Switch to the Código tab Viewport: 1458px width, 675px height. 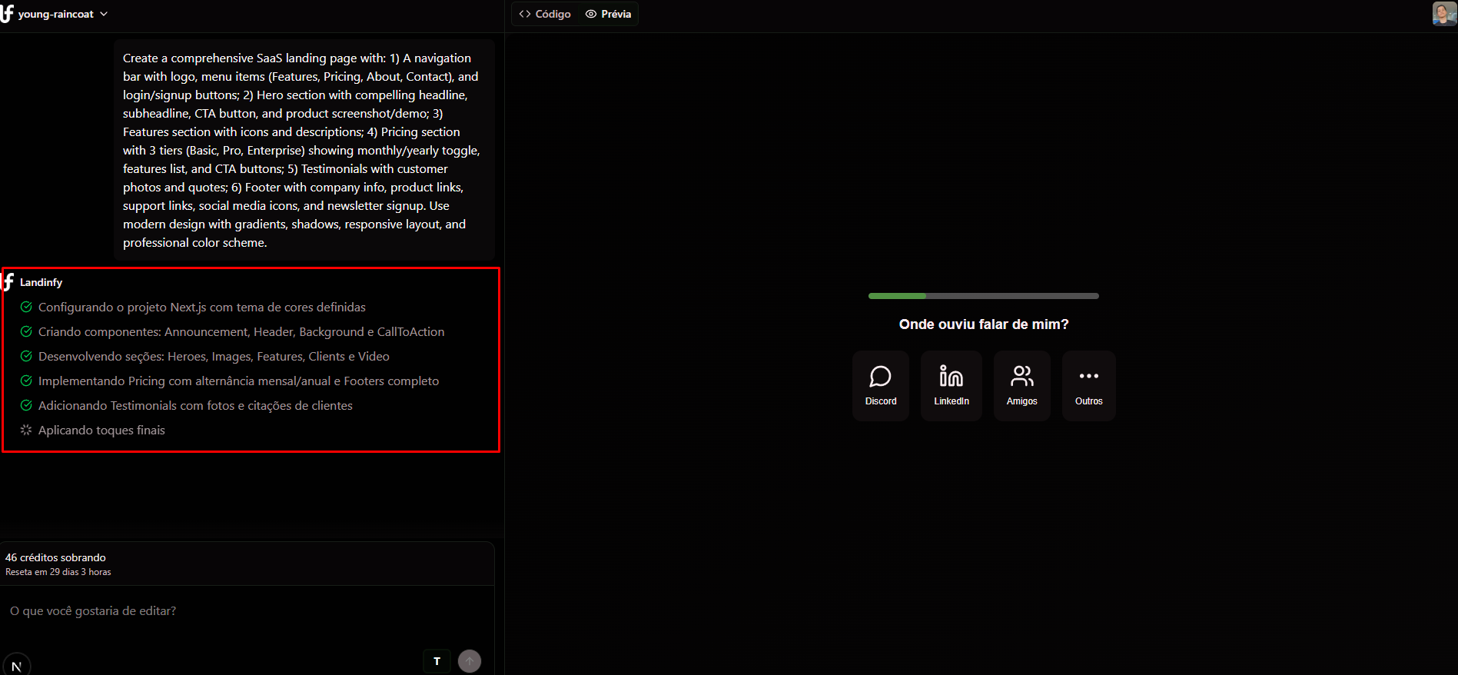coord(545,14)
